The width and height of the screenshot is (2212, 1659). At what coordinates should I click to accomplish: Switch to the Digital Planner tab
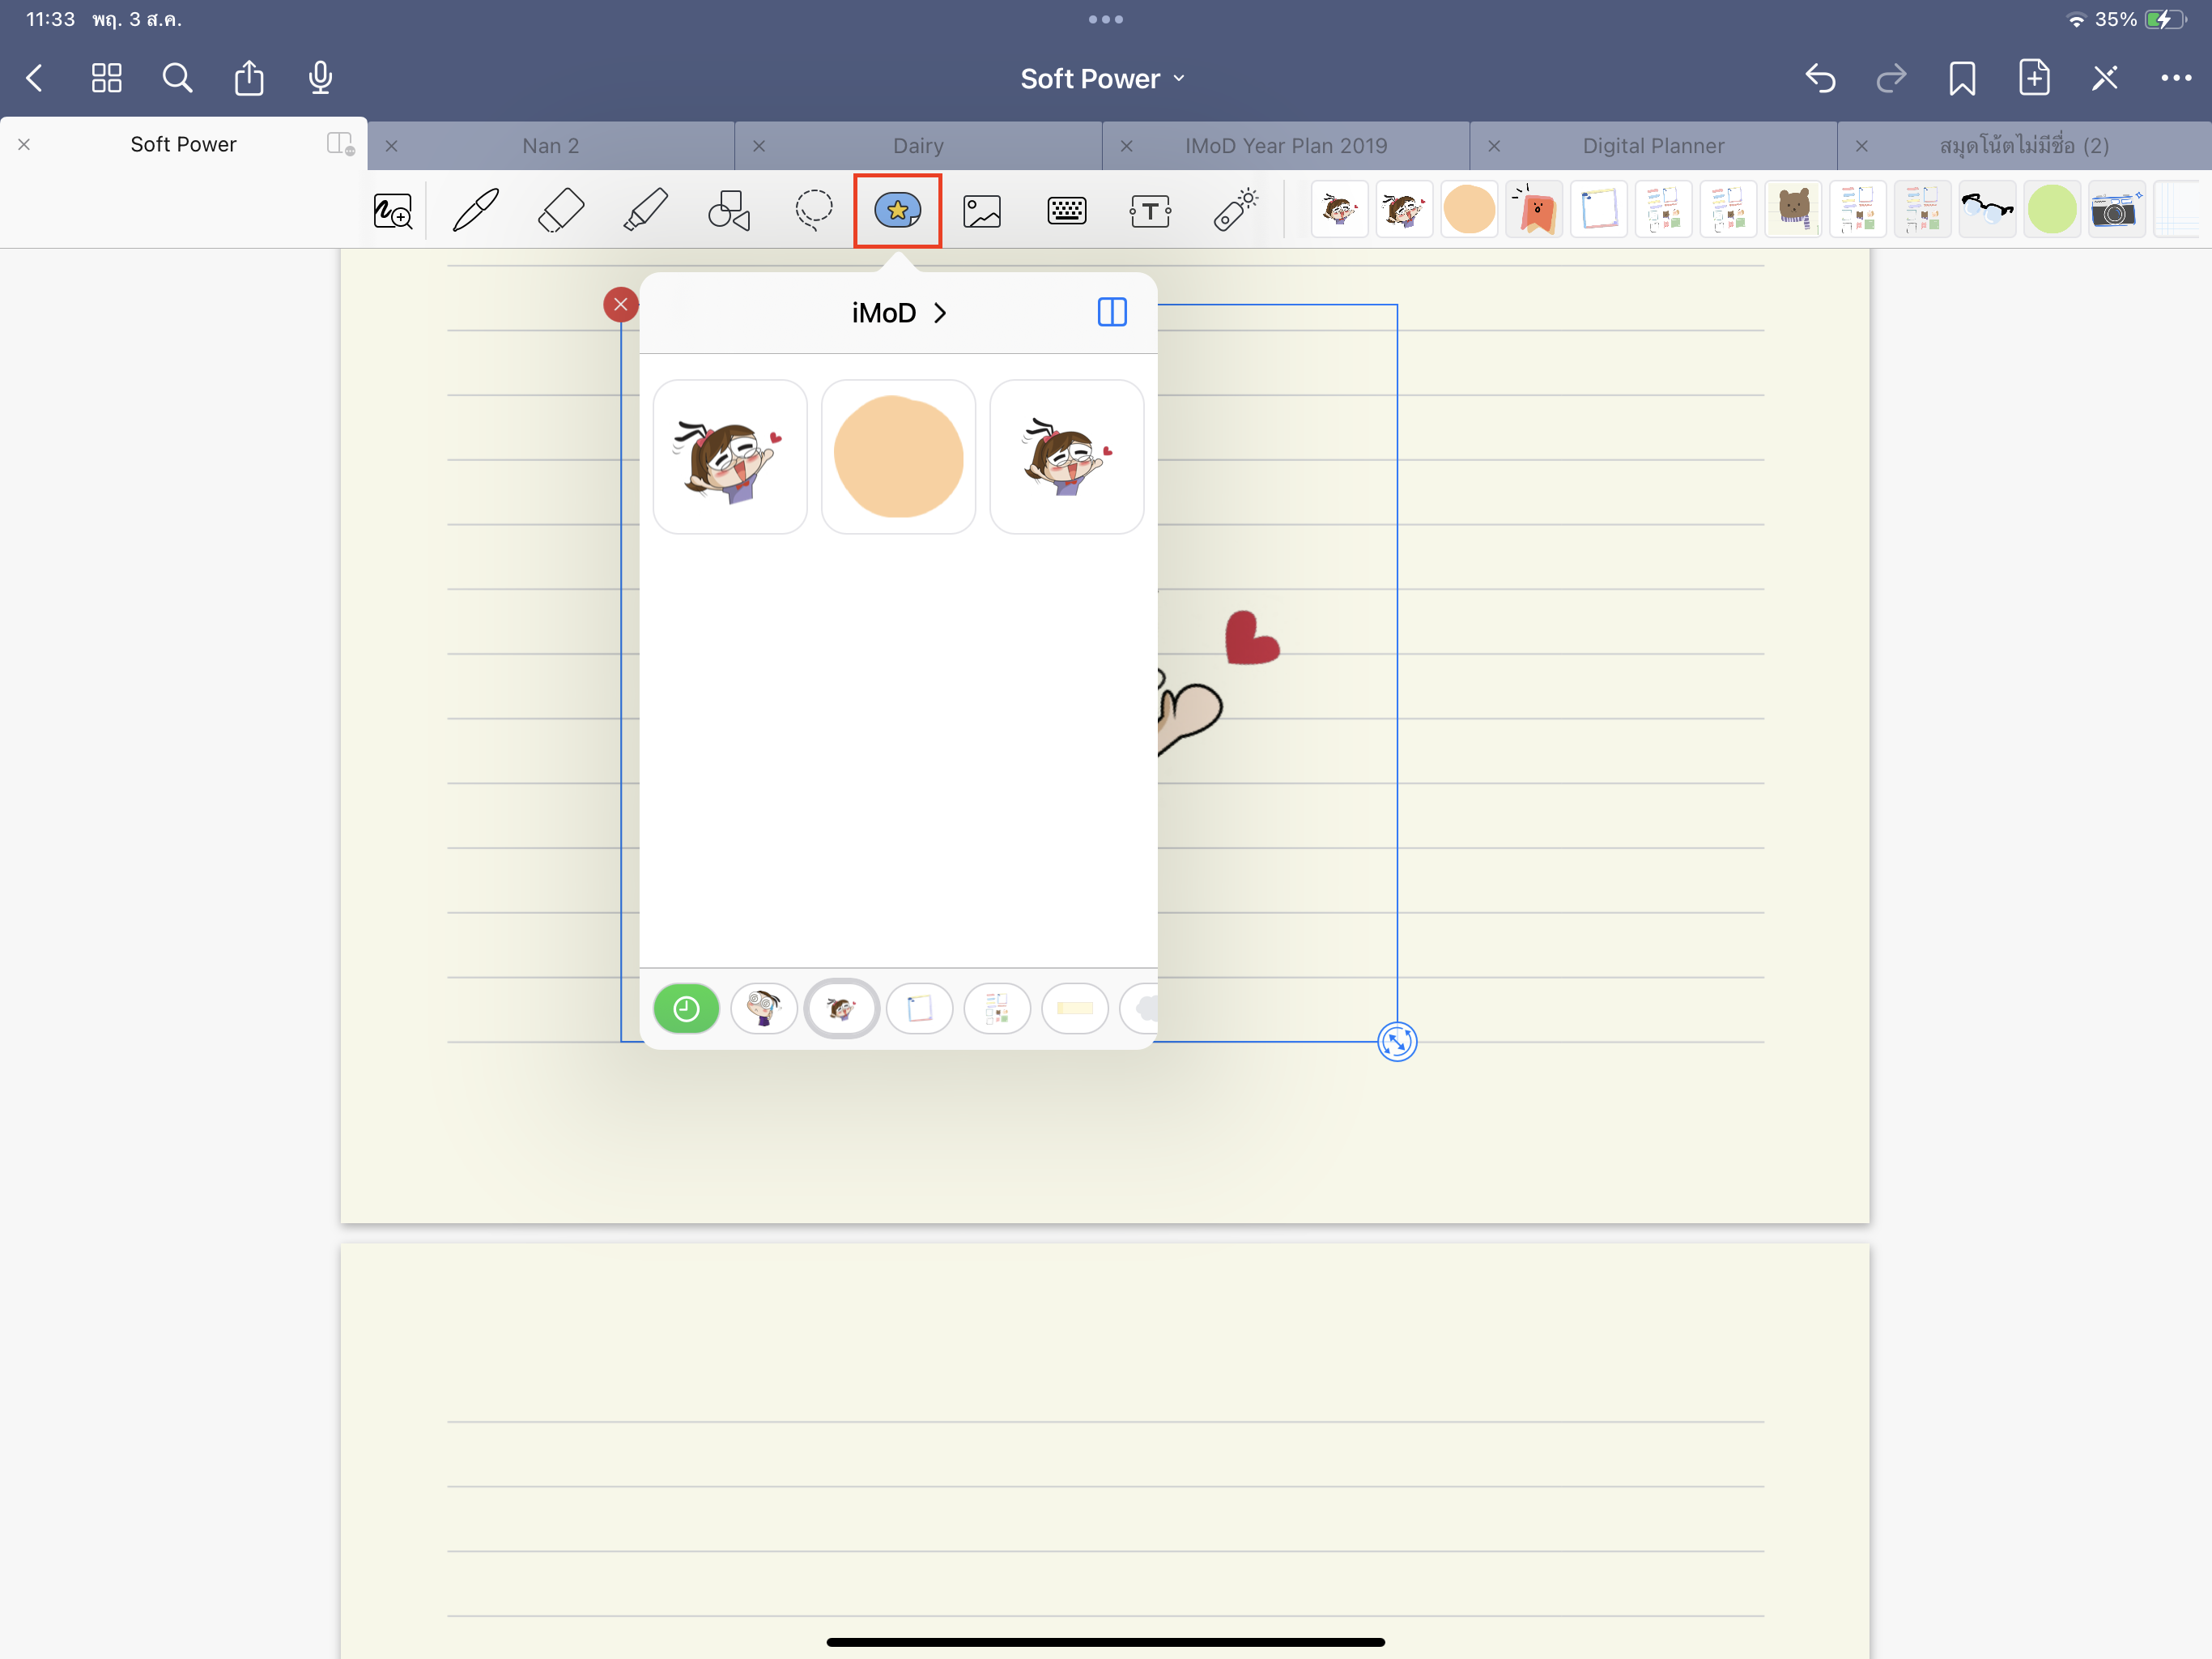[x=1653, y=146]
